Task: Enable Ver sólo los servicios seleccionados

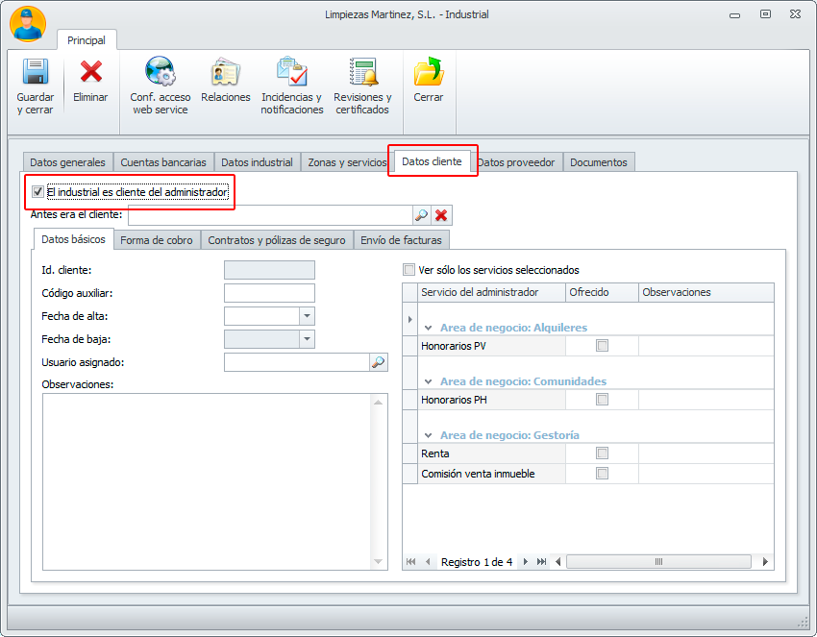Action: point(409,270)
